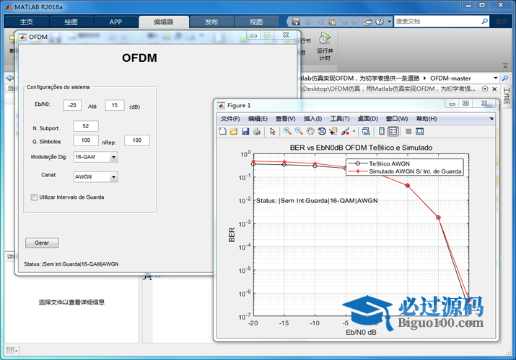Click Switch Windows icon in quick access bar
This screenshot has height=360, width=516.
click(x=367, y=22)
